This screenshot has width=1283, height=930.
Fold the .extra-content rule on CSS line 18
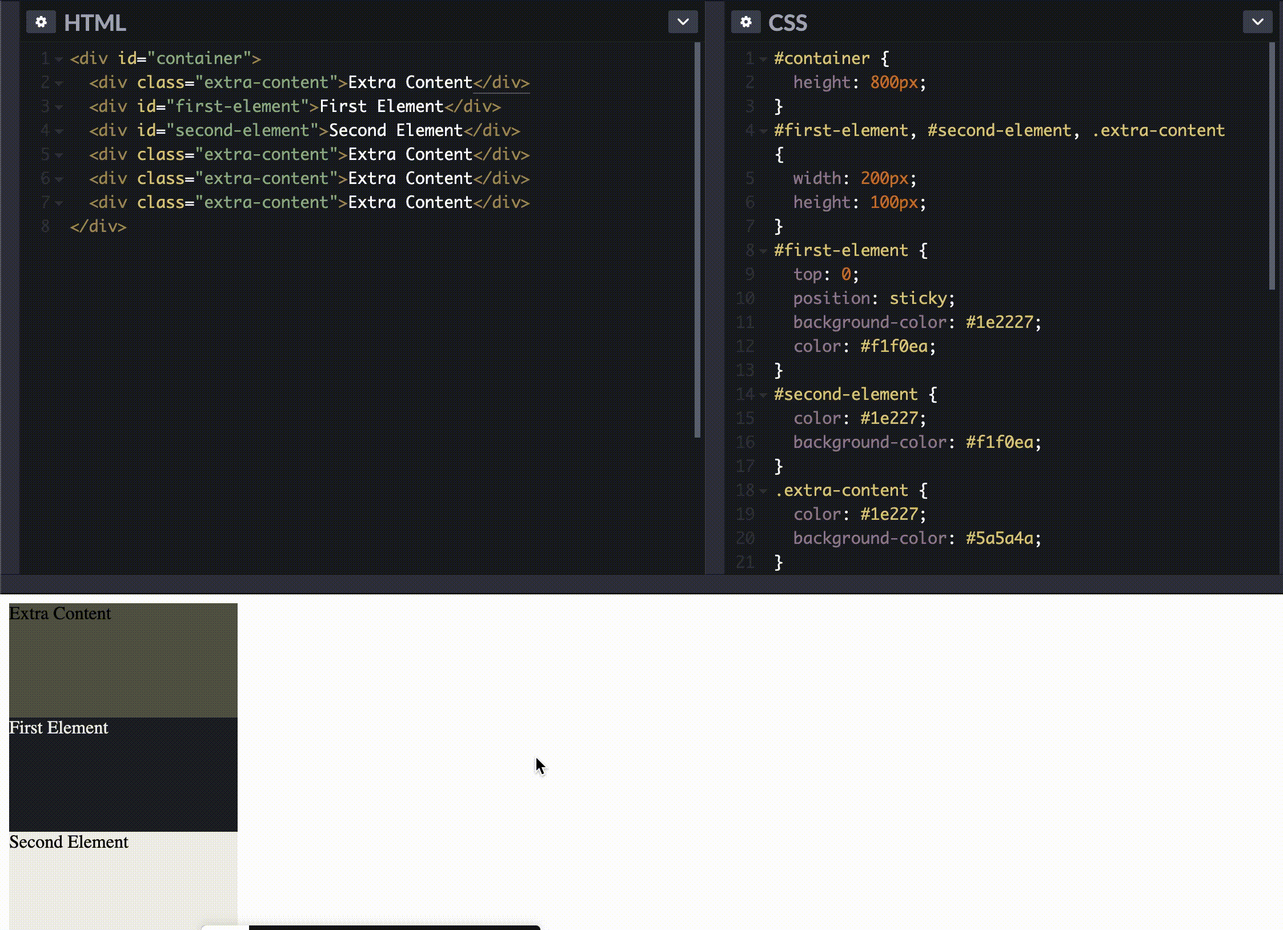click(x=763, y=491)
